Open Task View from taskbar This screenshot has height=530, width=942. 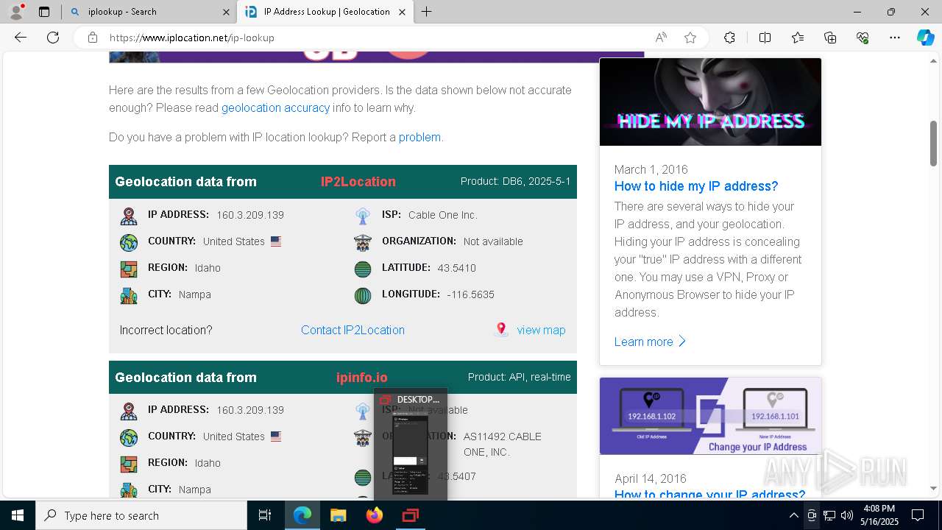click(x=265, y=515)
